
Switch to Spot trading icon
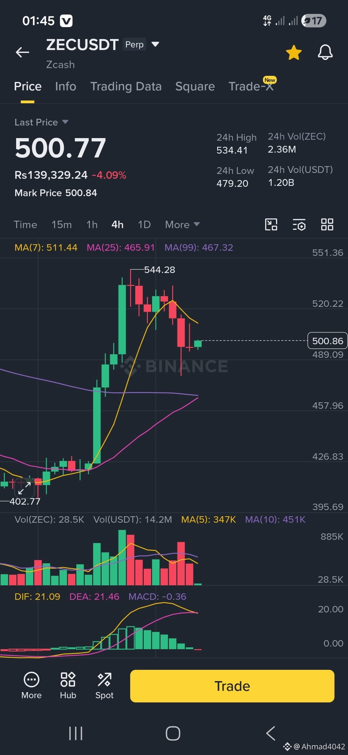pyautogui.click(x=104, y=686)
